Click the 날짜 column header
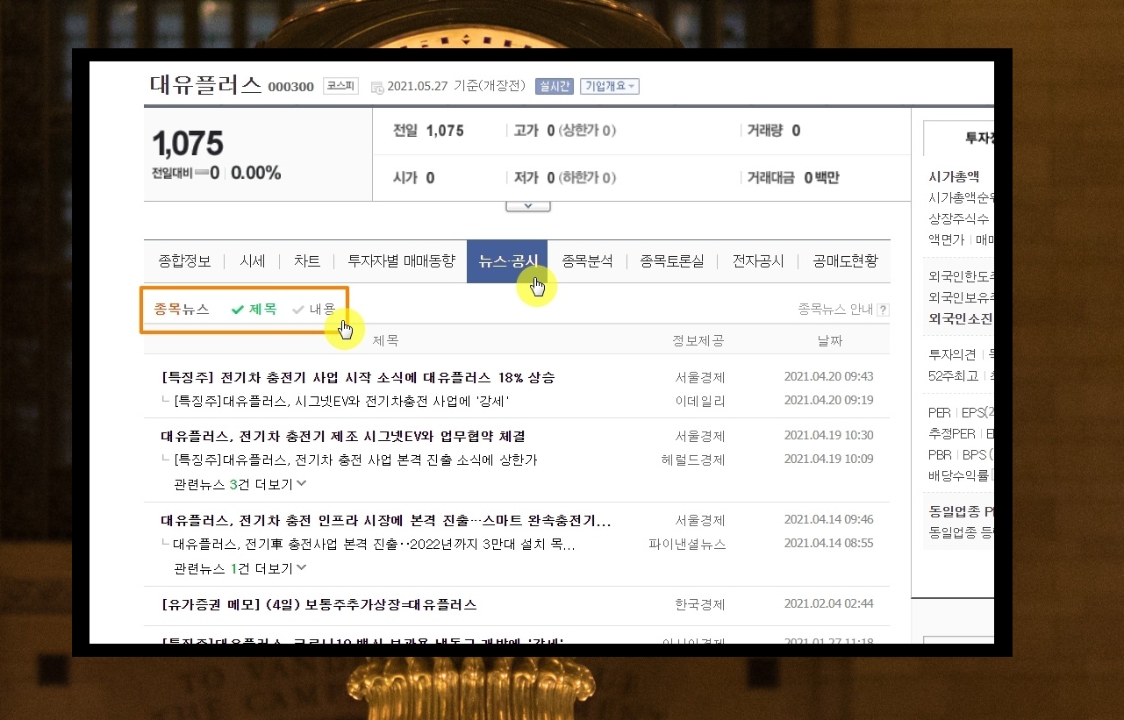 (x=829, y=340)
